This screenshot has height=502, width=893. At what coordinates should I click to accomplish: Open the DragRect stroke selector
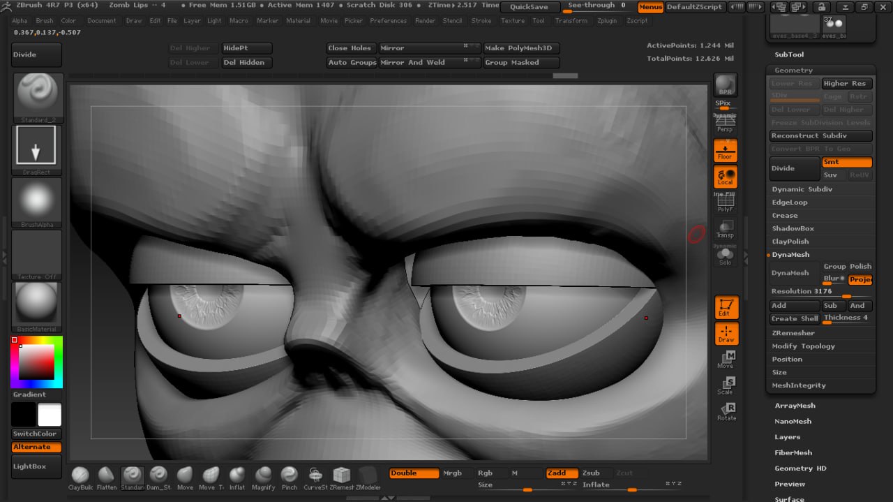38,149
